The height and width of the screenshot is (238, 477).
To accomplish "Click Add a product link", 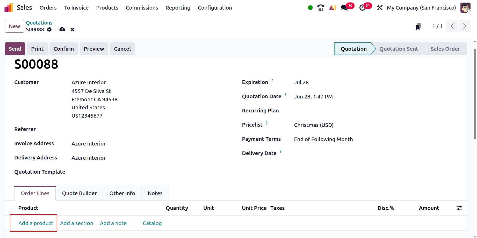I will tap(36, 223).
